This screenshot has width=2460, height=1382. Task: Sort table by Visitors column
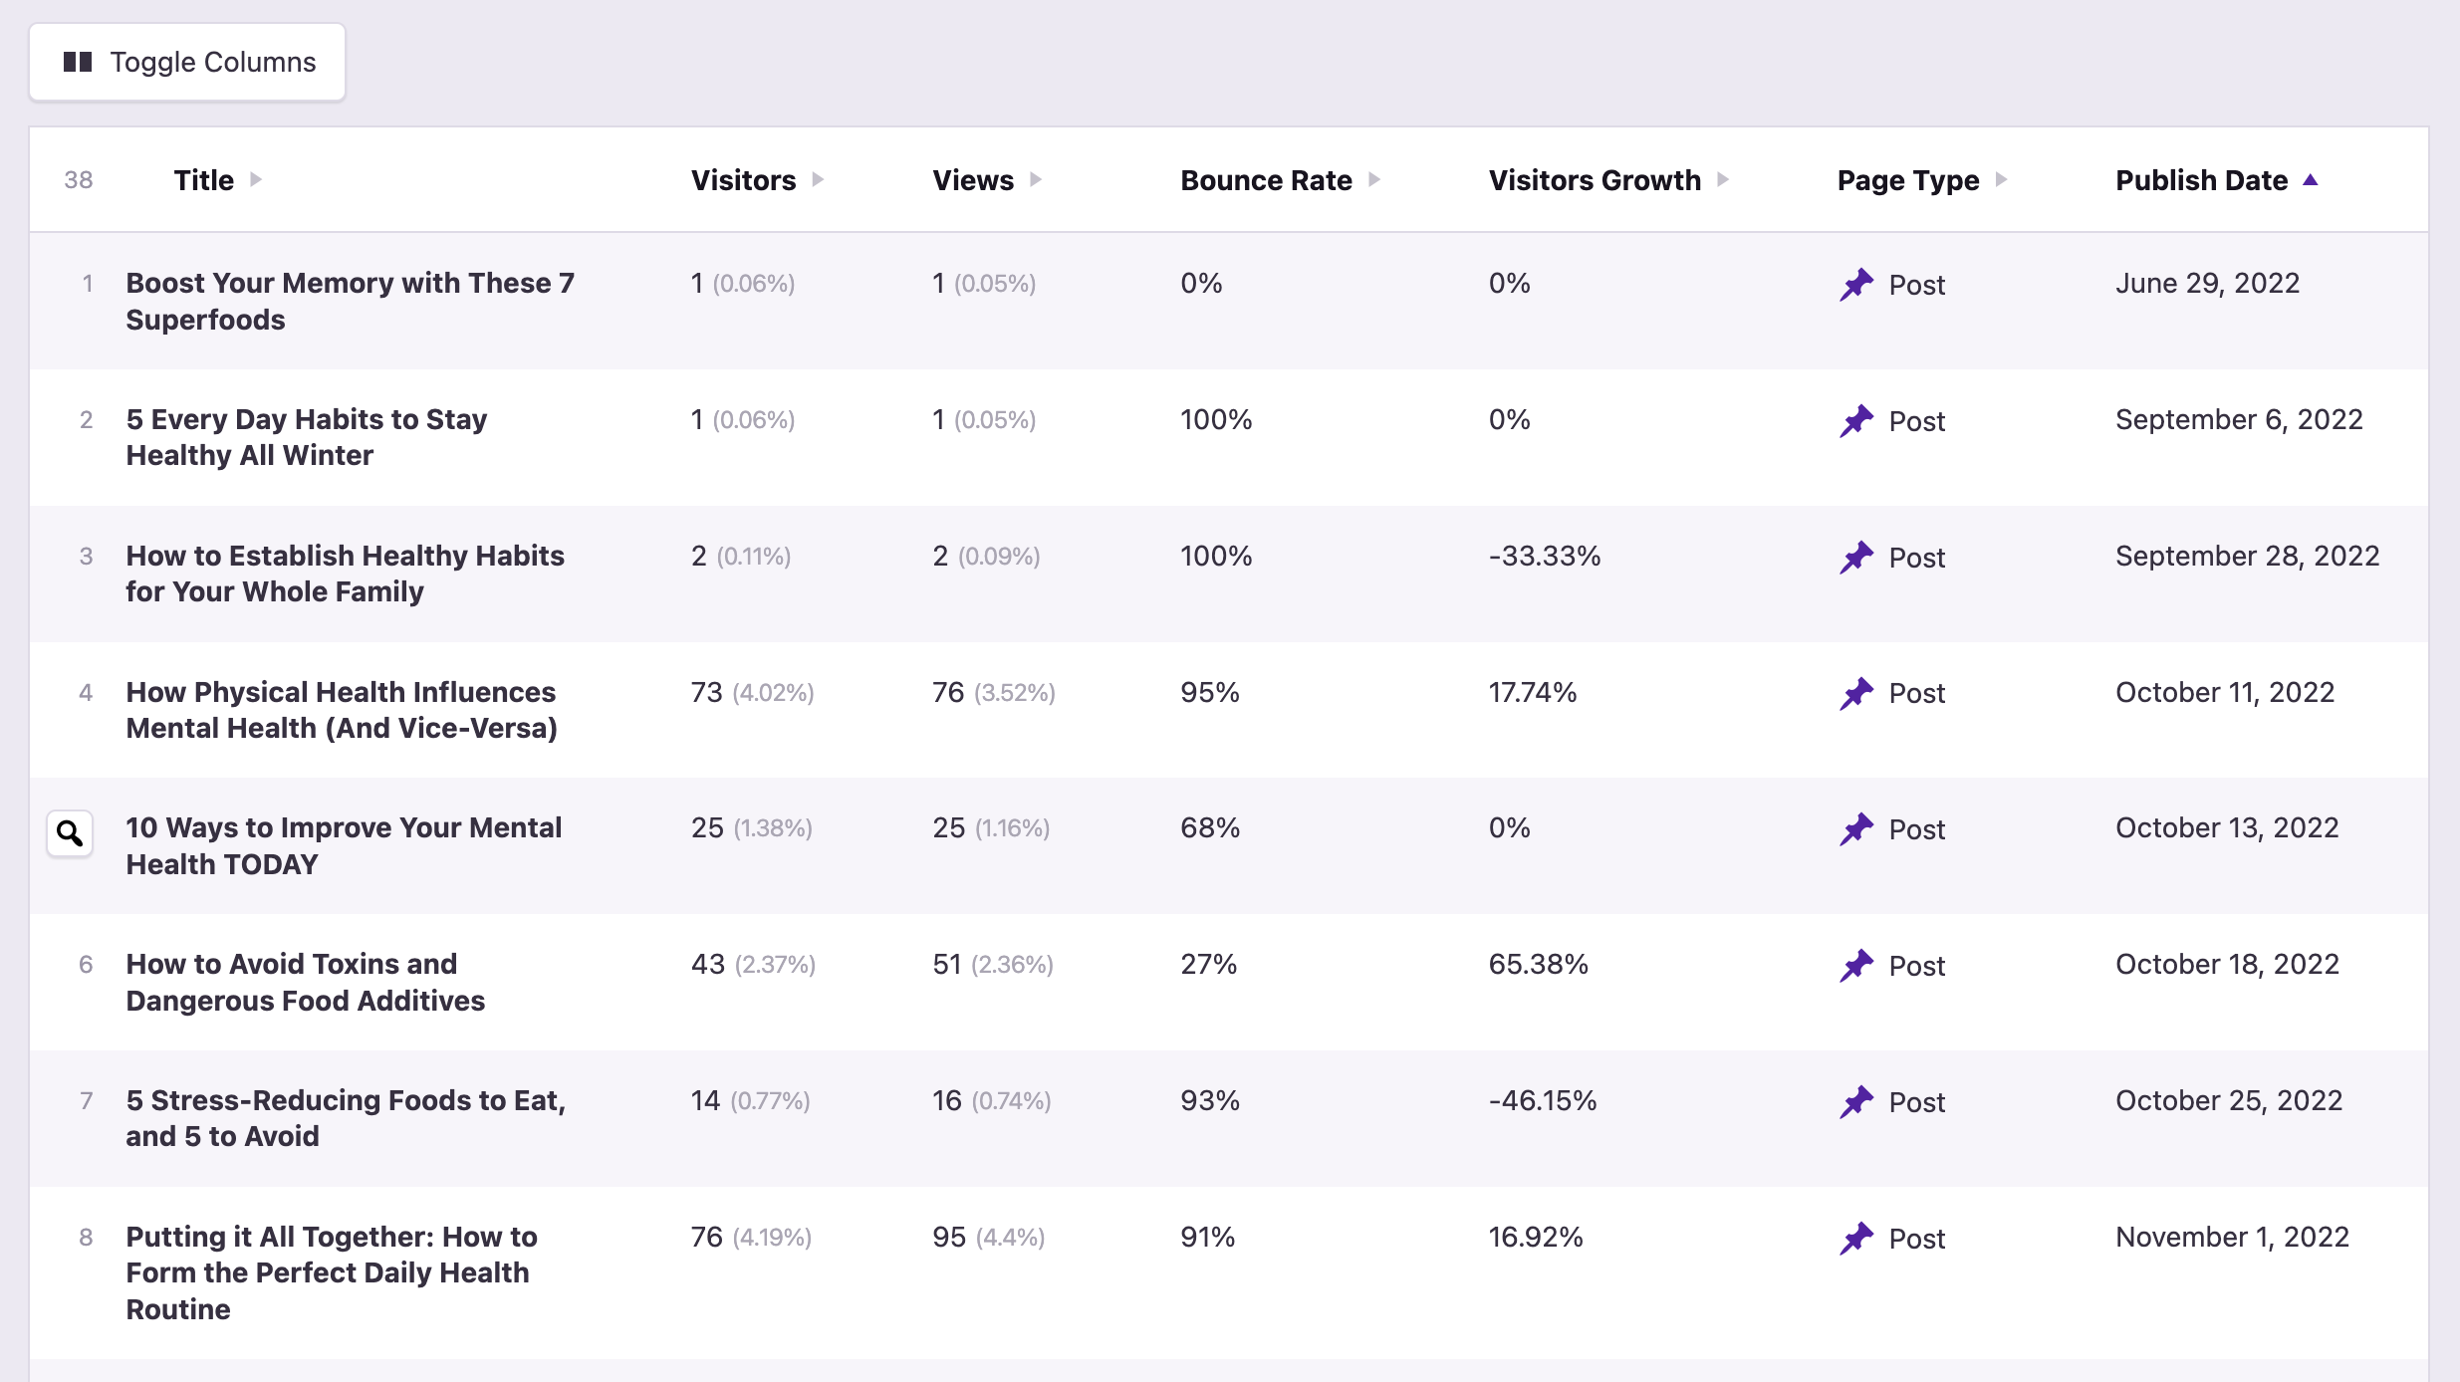click(x=744, y=180)
